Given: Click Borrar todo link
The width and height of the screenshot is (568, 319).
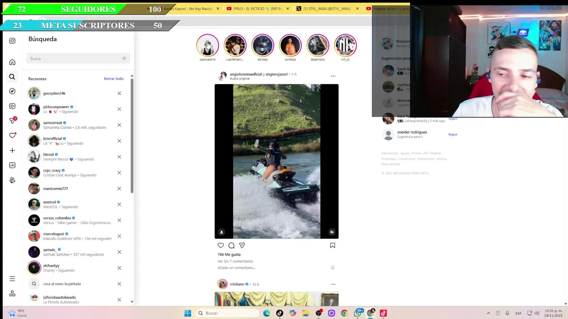Looking at the screenshot, I should point(114,78).
